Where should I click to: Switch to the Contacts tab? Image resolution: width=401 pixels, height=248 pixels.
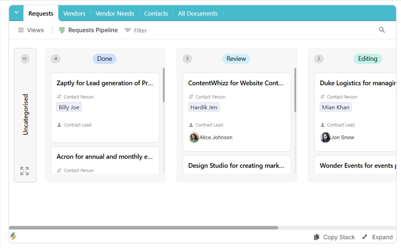click(156, 14)
